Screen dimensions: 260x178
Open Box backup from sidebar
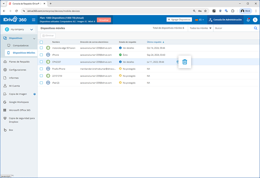pos(11,130)
